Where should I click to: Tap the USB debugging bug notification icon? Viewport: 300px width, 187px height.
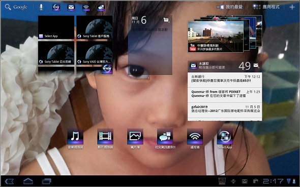233,181
